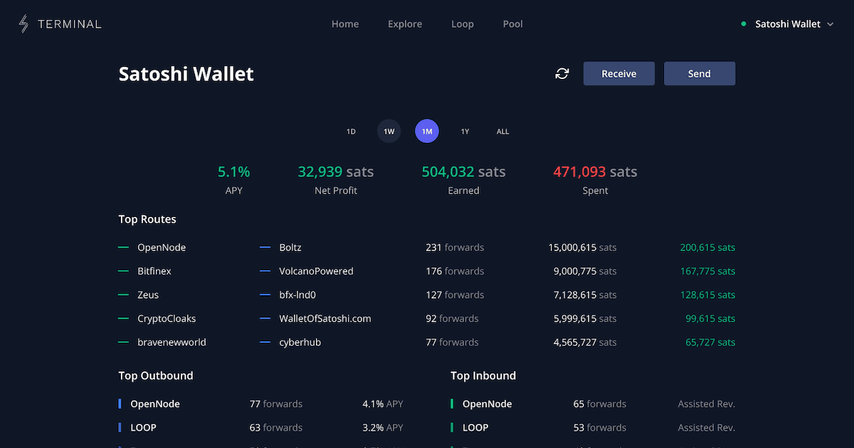
Task: Select the 1D time range
Action: pyautogui.click(x=351, y=132)
